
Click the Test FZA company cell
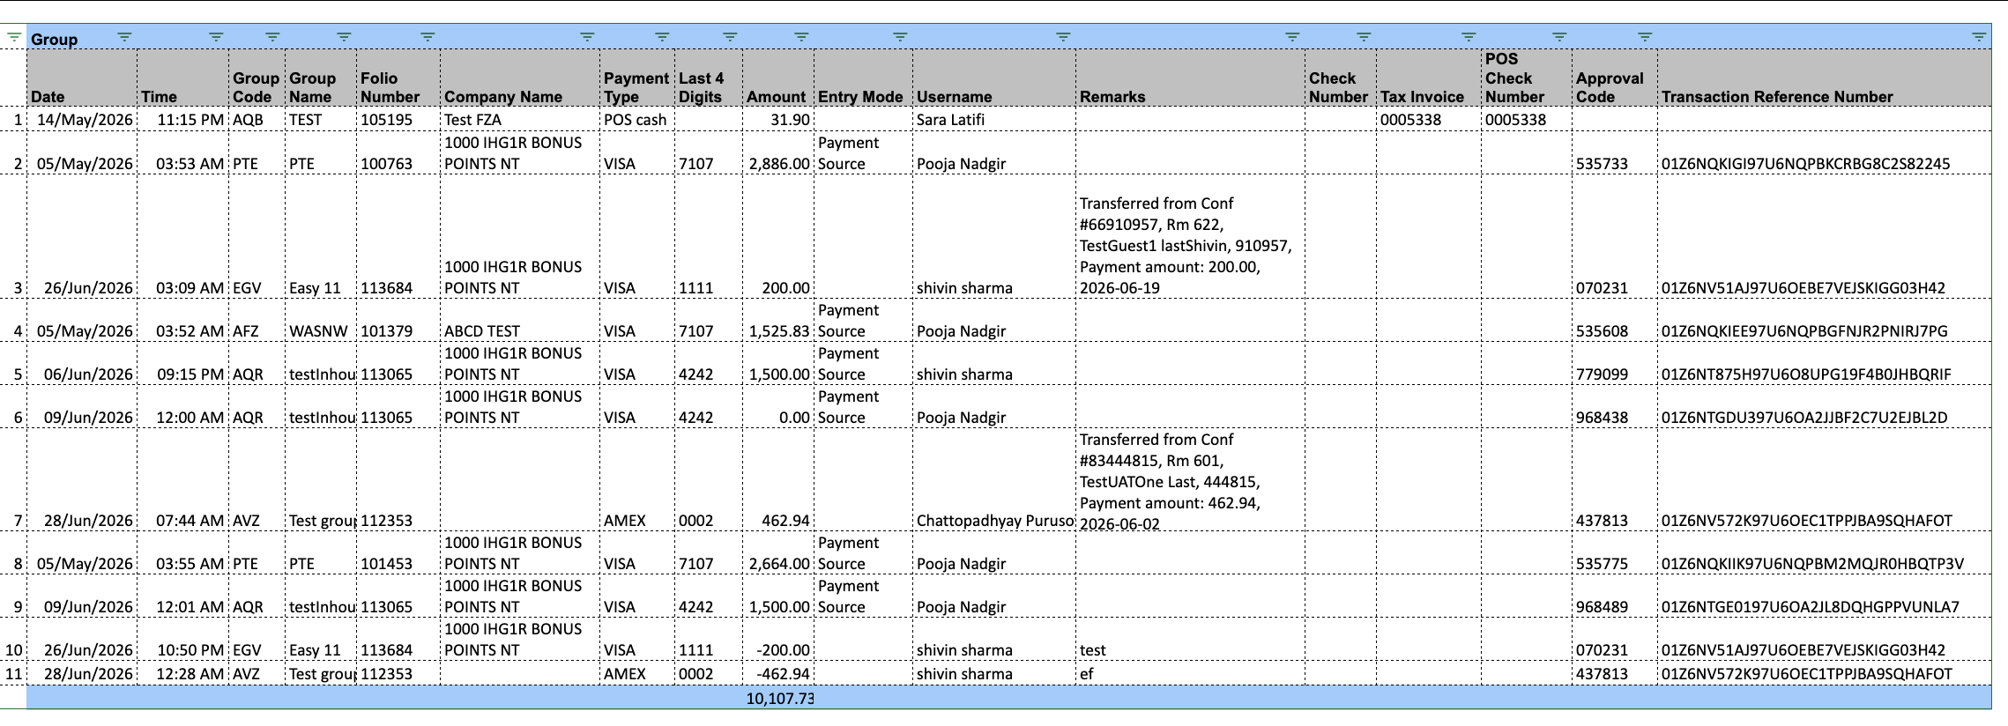pos(520,119)
